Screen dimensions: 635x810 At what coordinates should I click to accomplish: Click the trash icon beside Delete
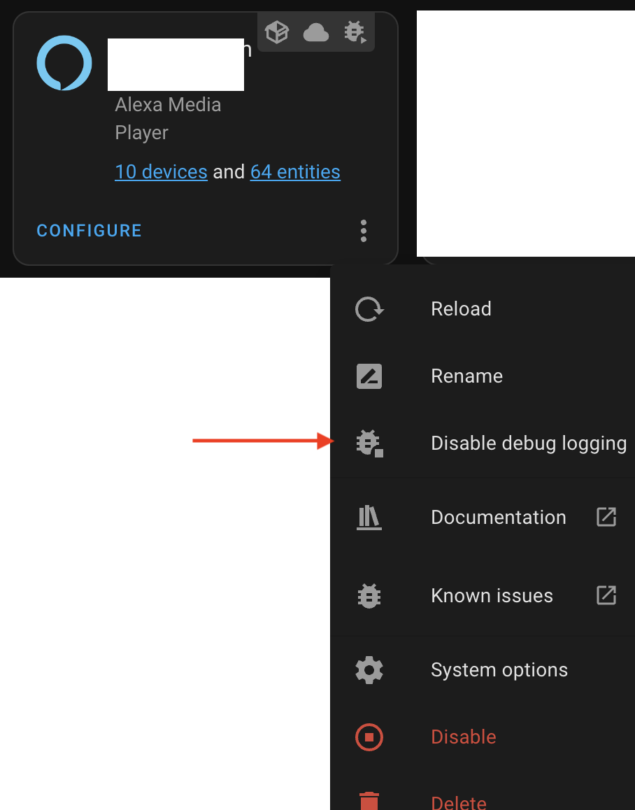[369, 801]
